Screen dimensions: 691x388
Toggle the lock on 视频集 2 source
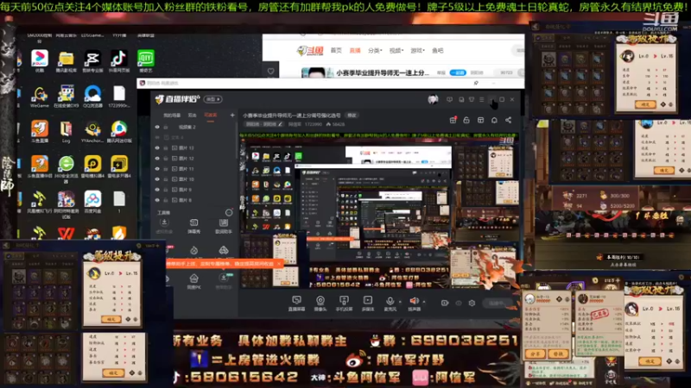click(x=166, y=127)
